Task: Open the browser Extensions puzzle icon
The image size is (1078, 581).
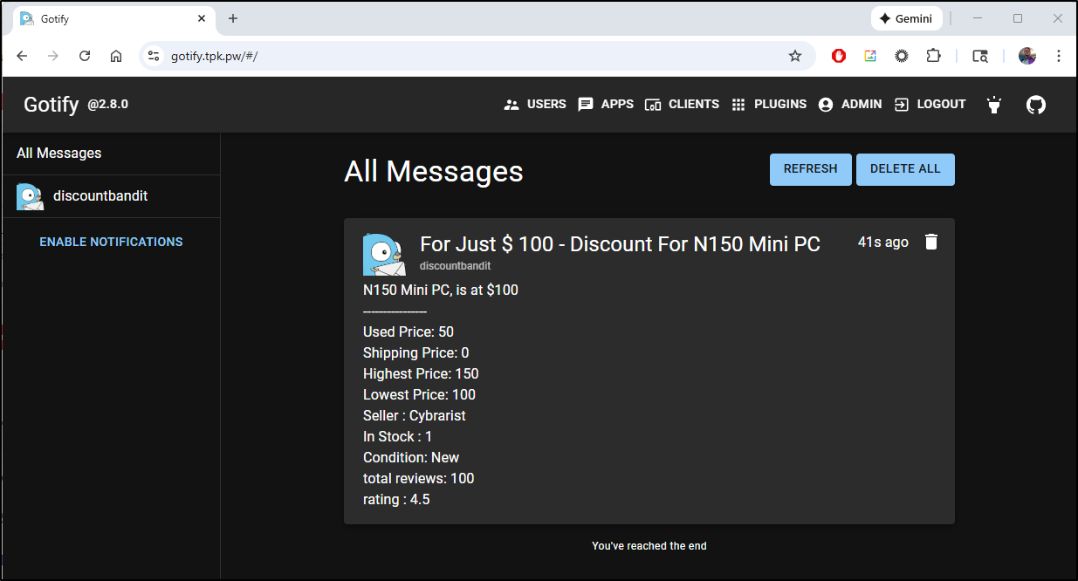Action: (933, 56)
